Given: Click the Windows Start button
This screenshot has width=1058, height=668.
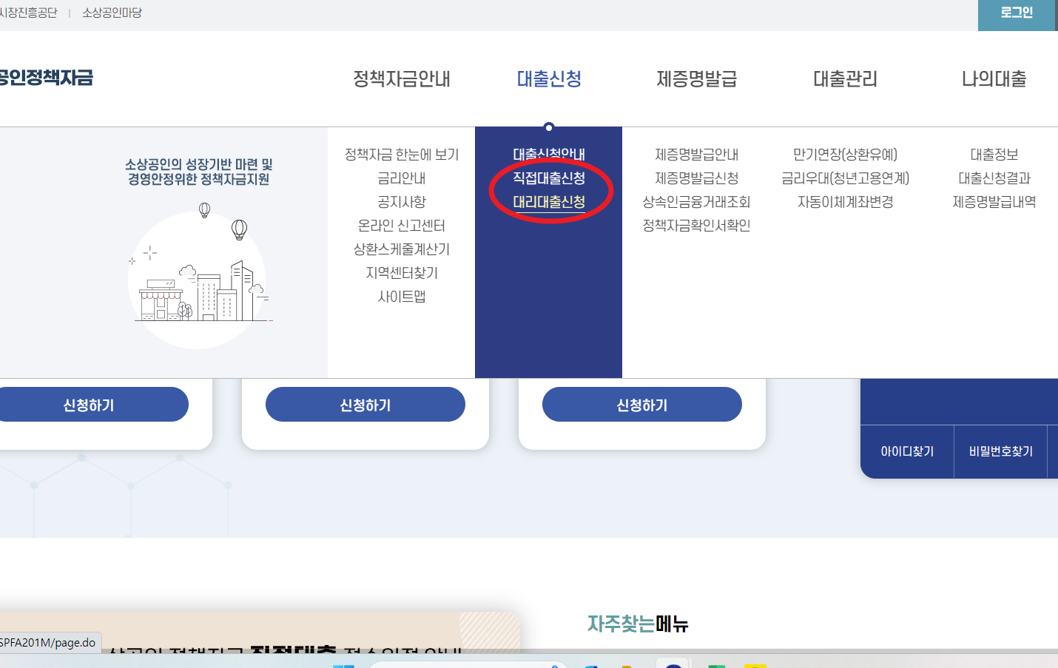Looking at the screenshot, I should click(343, 664).
